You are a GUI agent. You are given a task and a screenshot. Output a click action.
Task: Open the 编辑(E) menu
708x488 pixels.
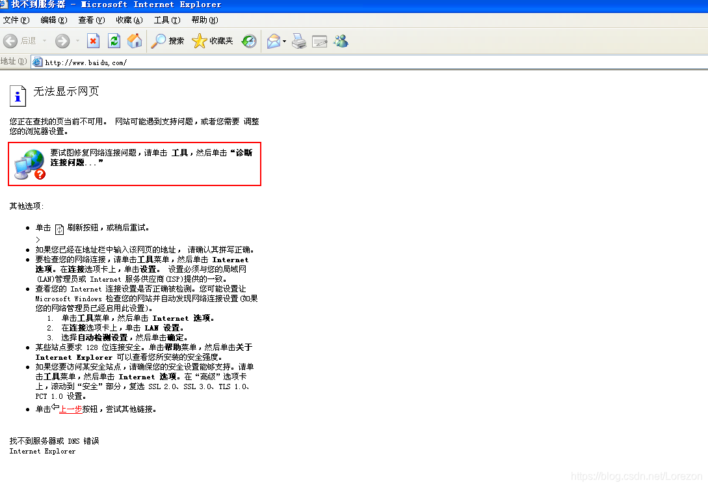(x=54, y=20)
